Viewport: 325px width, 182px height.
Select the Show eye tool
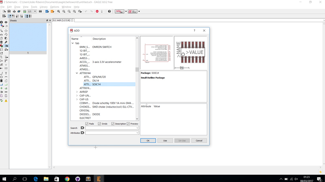6,22
